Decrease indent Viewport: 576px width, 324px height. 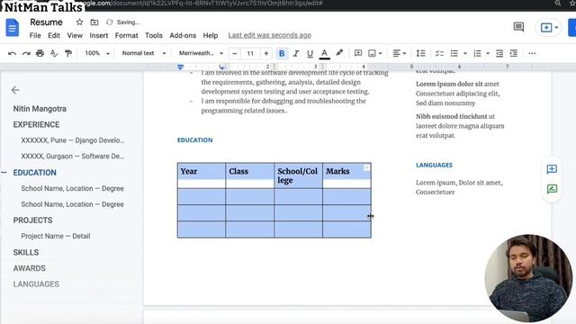(x=499, y=54)
